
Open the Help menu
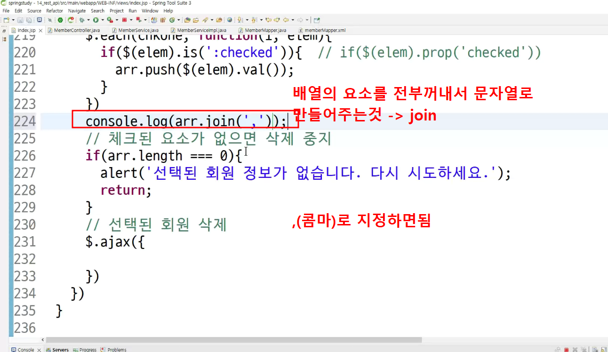[168, 11]
